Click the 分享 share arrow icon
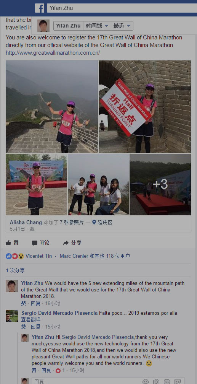The width and height of the screenshot is (197, 384). (66, 243)
